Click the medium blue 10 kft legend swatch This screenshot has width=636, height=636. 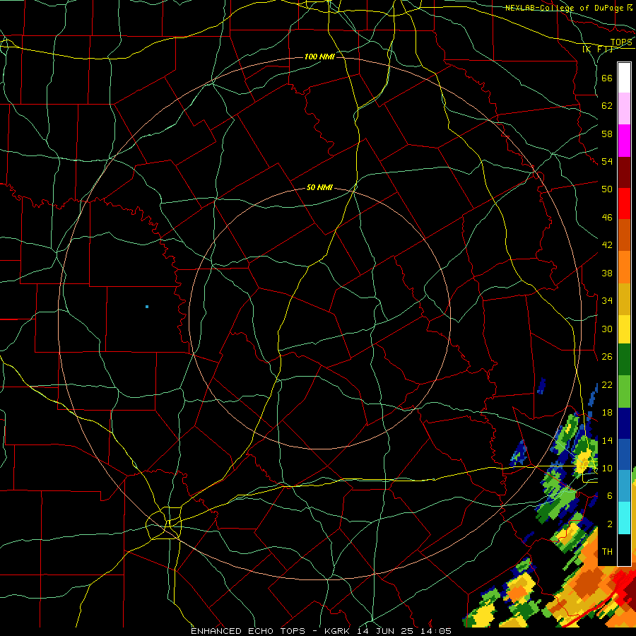[624, 454]
